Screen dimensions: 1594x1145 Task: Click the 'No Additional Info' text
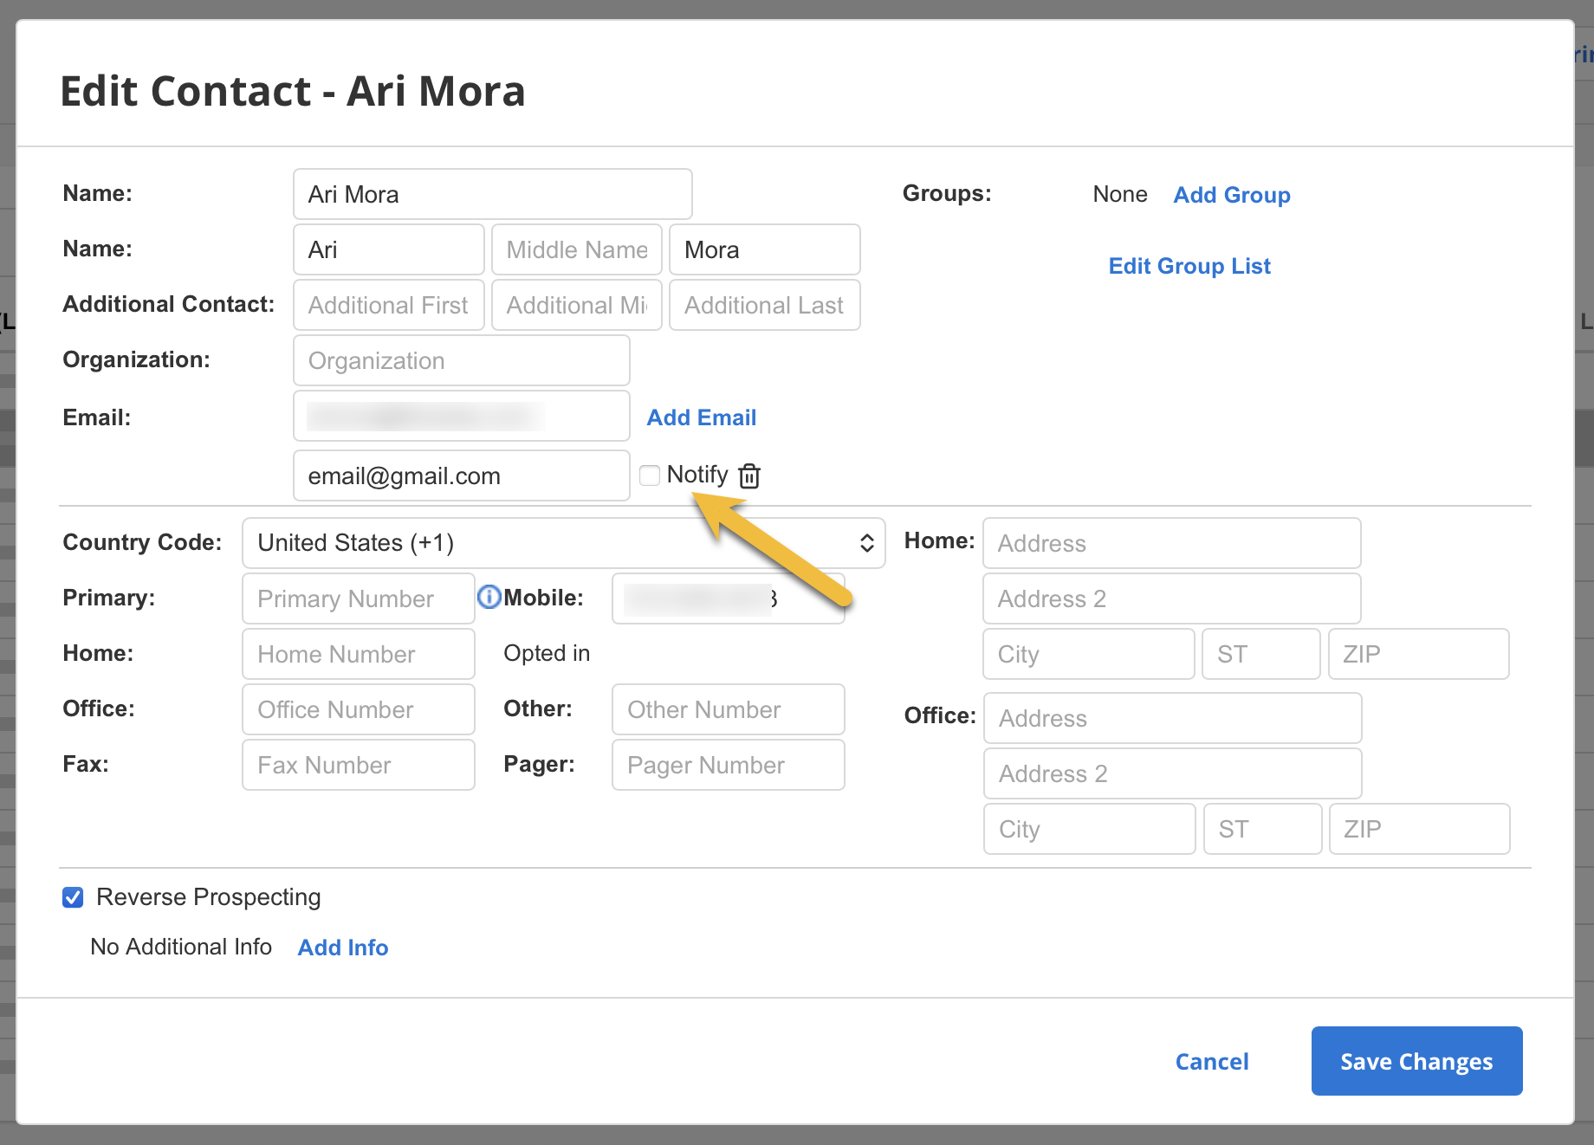click(x=181, y=947)
